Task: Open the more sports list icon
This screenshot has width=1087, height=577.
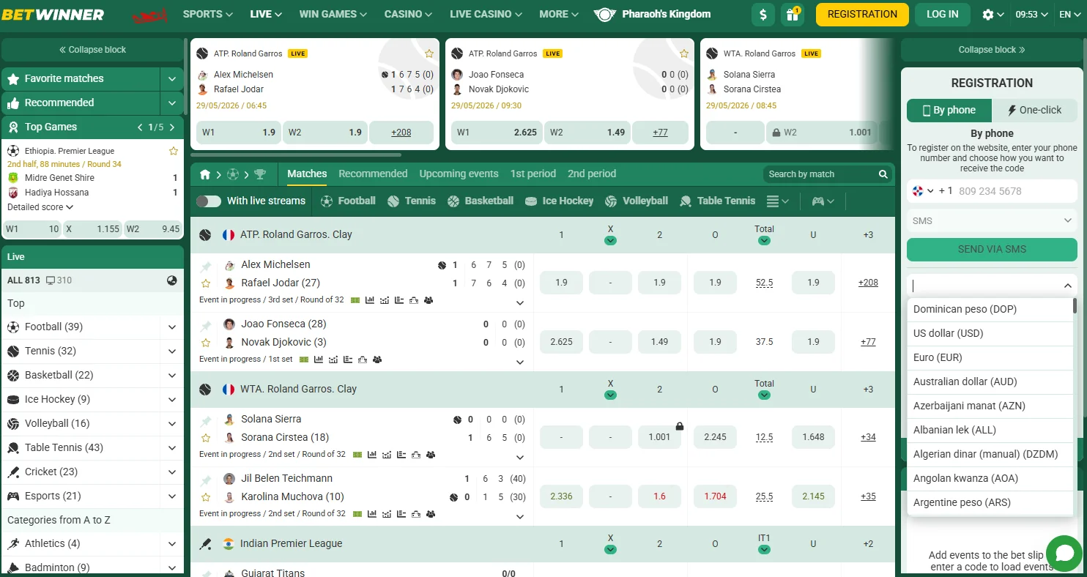Action: tap(777, 201)
